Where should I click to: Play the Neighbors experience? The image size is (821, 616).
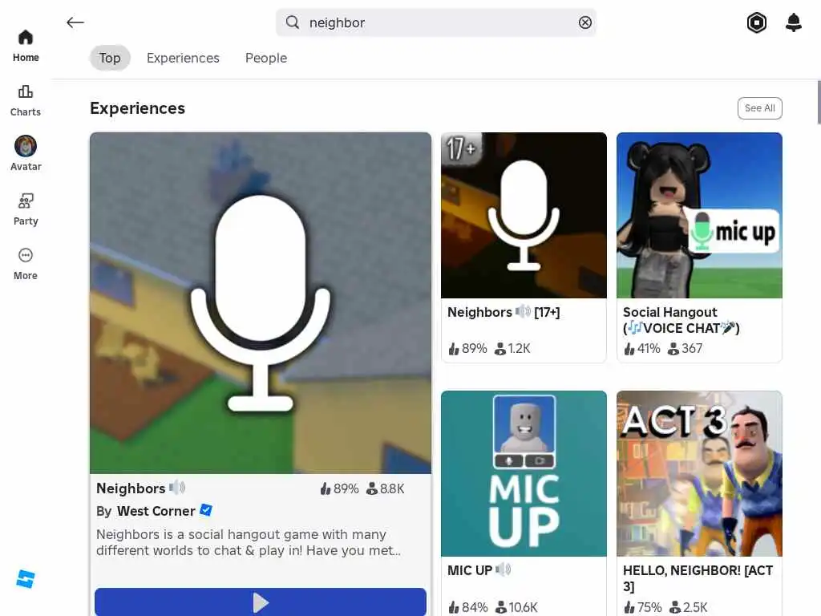261,602
